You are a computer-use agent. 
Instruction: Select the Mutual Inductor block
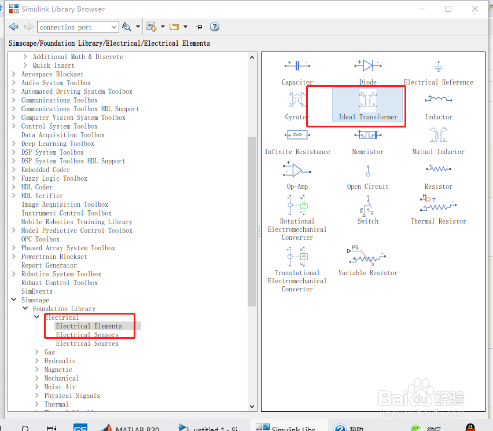coord(438,141)
